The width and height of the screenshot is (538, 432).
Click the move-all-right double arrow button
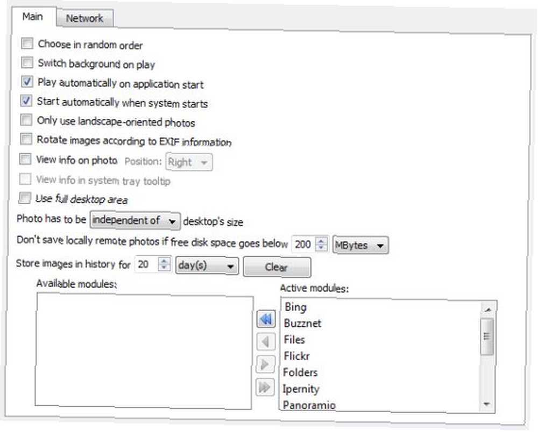265,387
